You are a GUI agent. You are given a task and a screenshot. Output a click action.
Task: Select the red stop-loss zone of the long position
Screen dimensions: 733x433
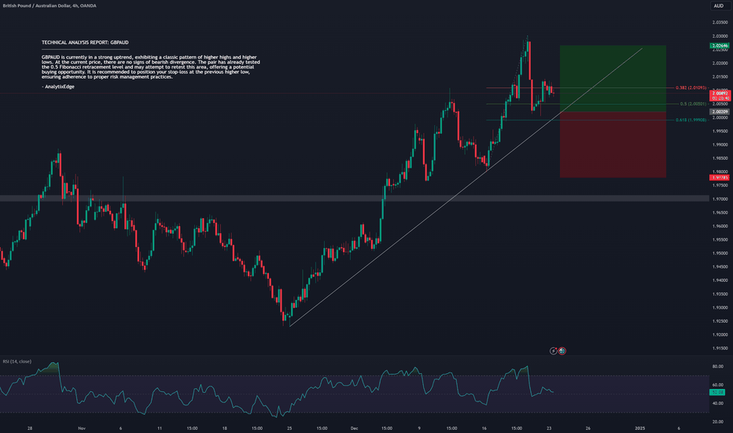click(x=613, y=145)
